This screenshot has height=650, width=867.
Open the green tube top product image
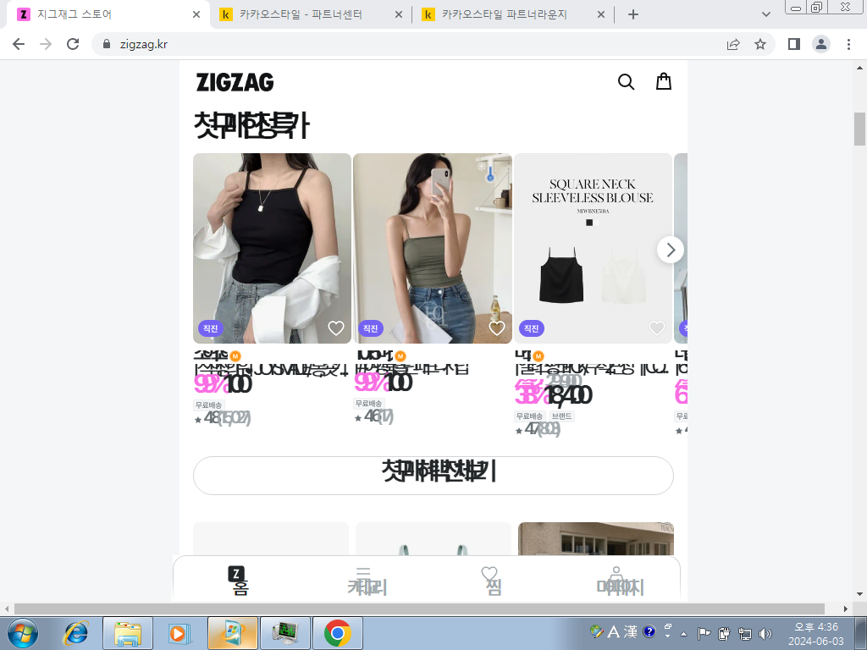433,248
